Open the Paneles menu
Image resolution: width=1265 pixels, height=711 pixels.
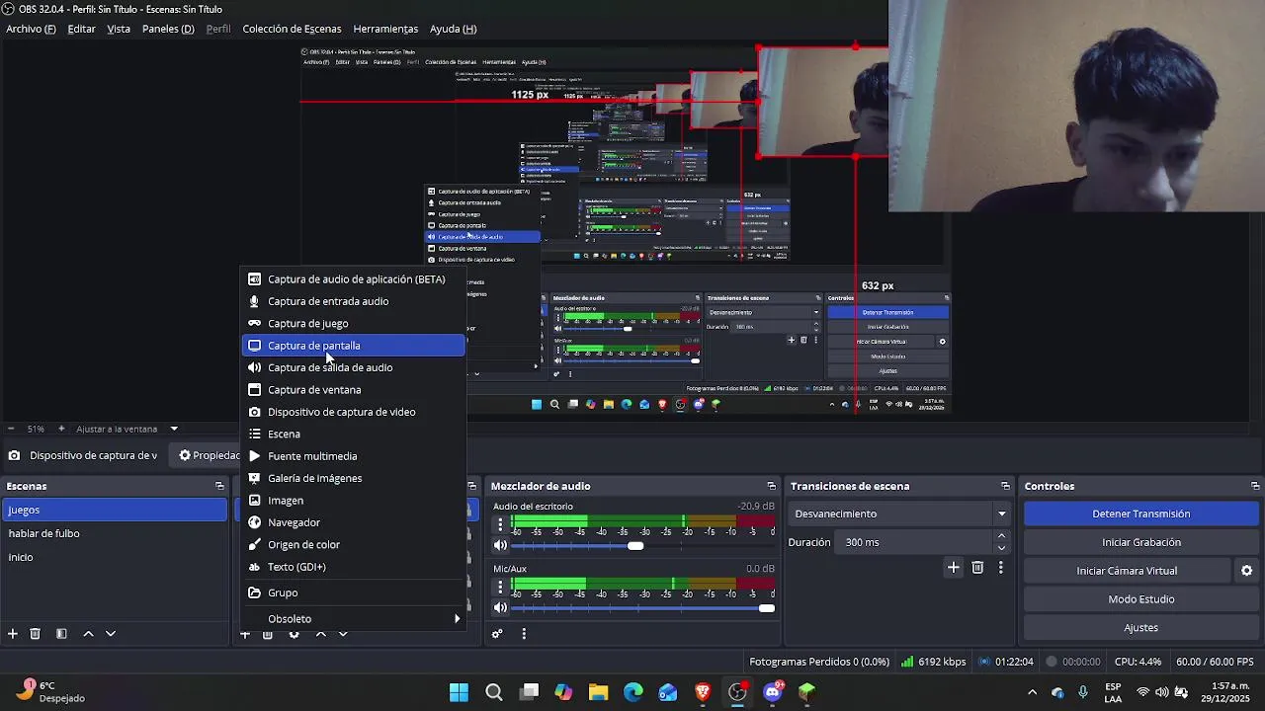coord(168,29)
